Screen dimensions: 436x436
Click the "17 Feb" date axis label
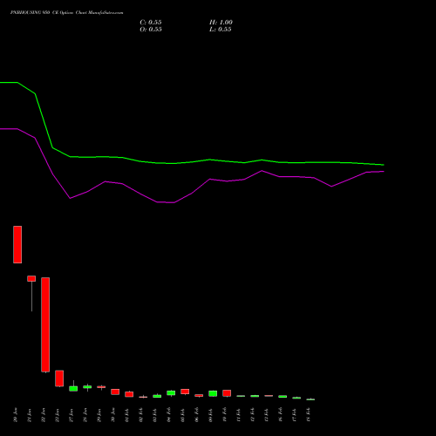coord(295,415)
